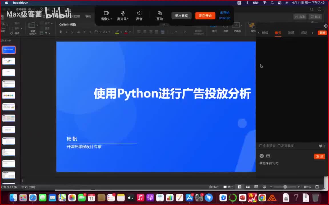Image resolution: width=329 pixels, height=205 pixels.
Task: Click the font color A icon
Action: 126,32
